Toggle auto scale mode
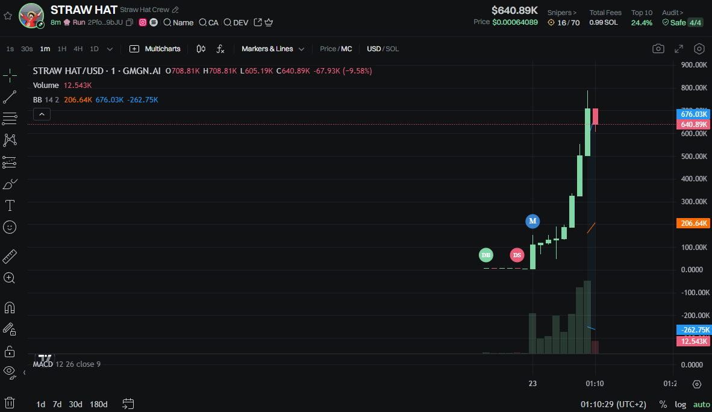Screen dimensions: 712x412 coord(702,404)
